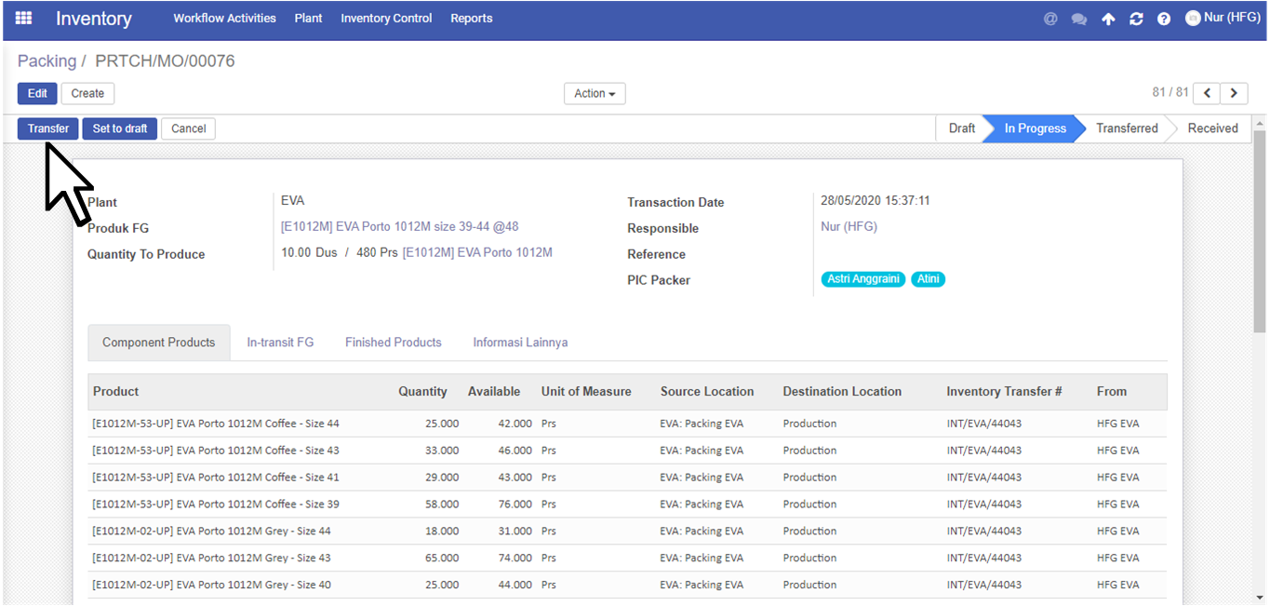Open the Packing breadcrumb link
This screenshot has height=606, width=1270.
(47, 61)
